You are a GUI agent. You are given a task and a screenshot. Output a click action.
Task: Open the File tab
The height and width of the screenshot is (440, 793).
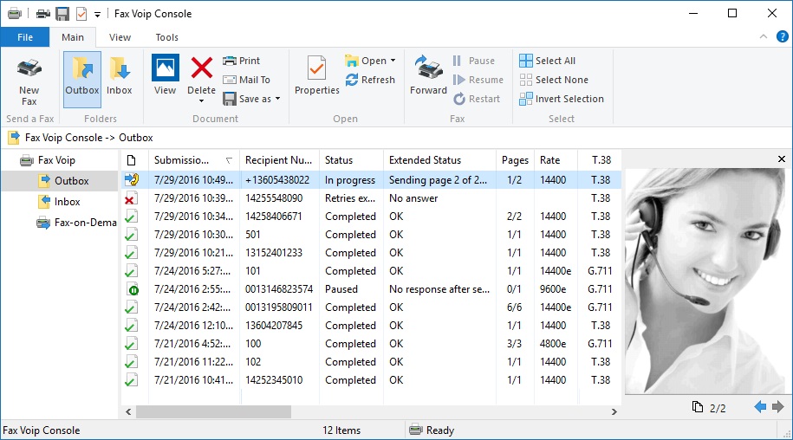[x=25, y=37]
